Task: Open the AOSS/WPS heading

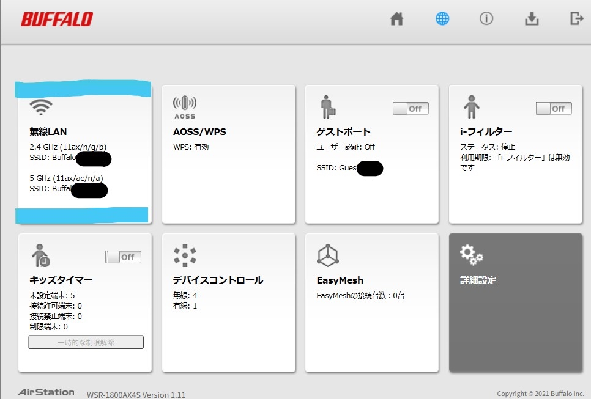Action: coord(199,132)
